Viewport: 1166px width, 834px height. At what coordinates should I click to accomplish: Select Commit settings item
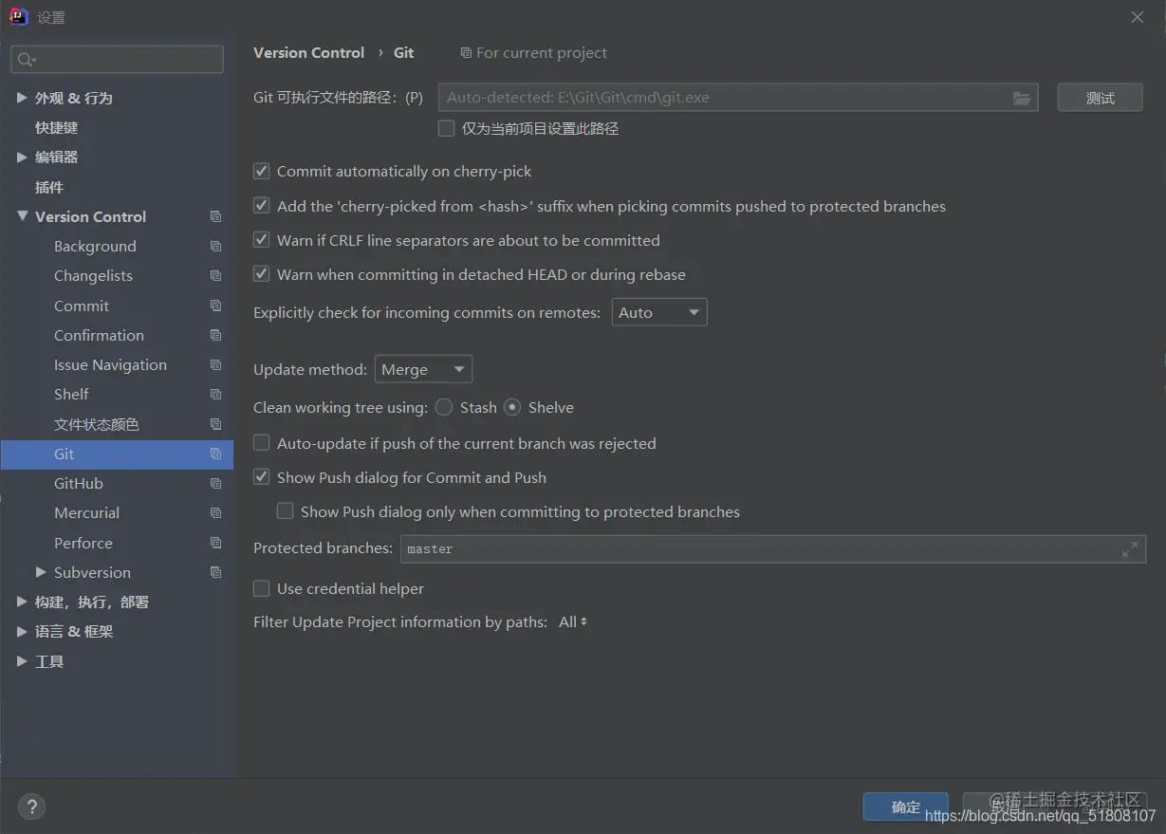pyautogui.click(x=82, y=306)
